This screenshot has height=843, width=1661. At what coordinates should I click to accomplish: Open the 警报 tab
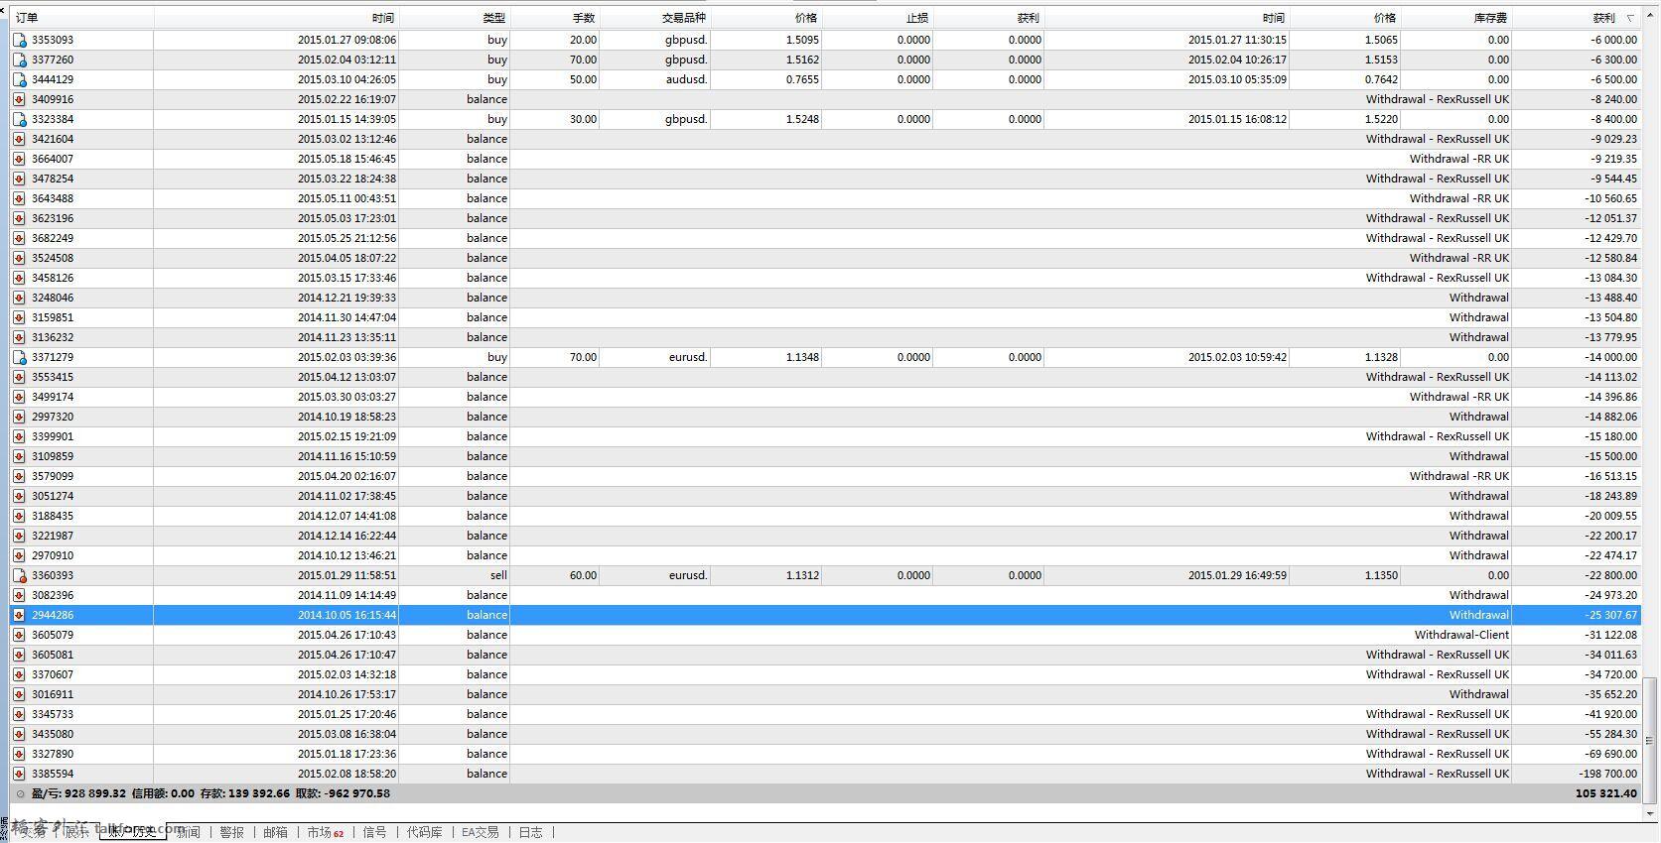pyautogui.click(x=231, y=832)
